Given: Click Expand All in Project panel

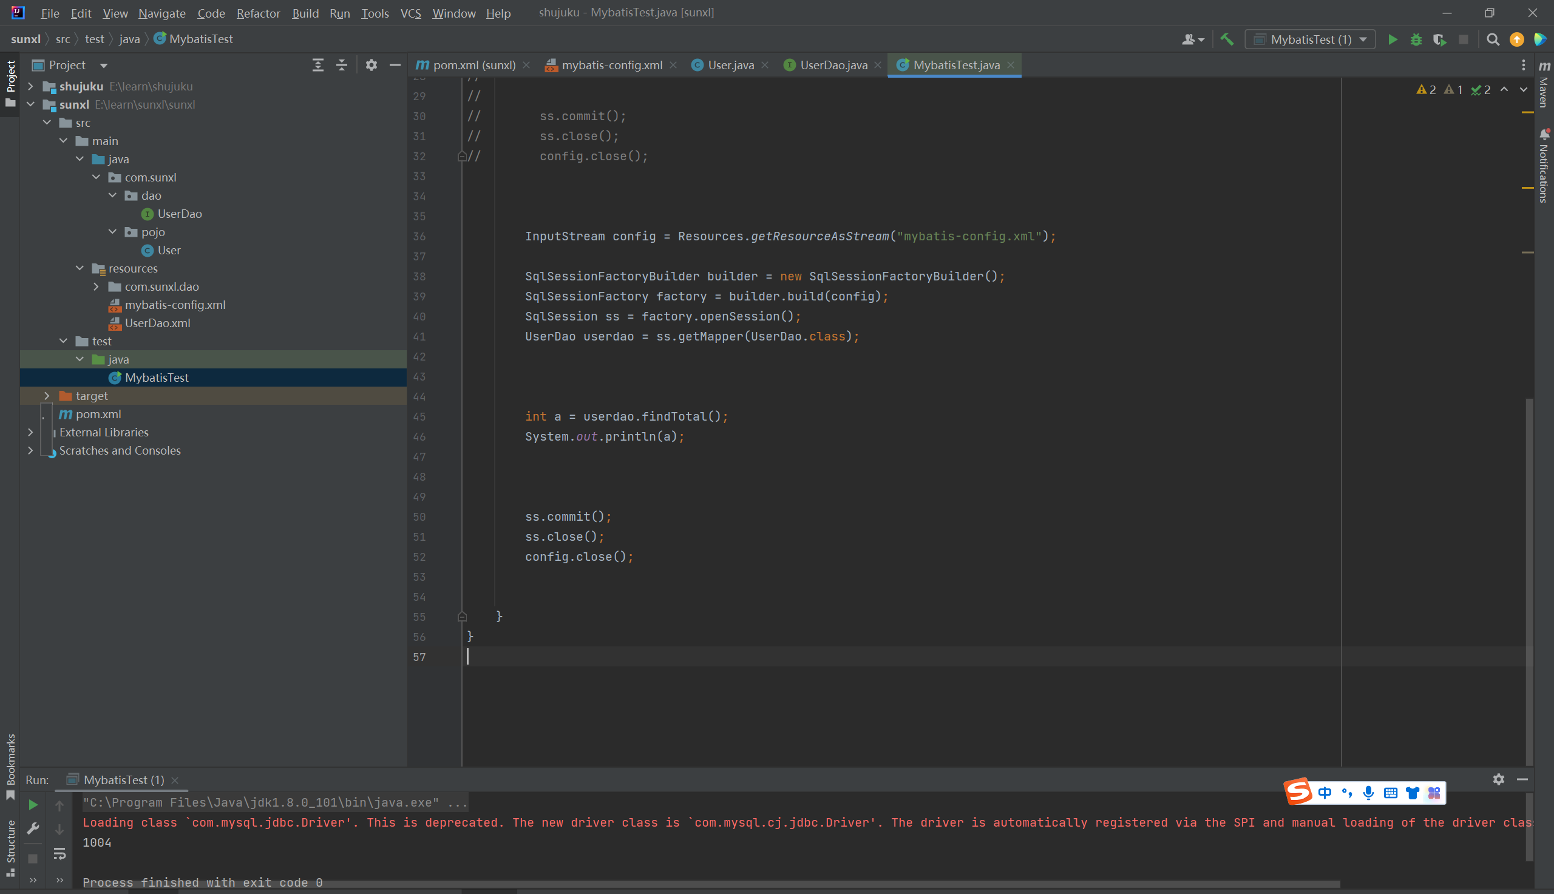Looking at the screenshot, I should point(317,65).
